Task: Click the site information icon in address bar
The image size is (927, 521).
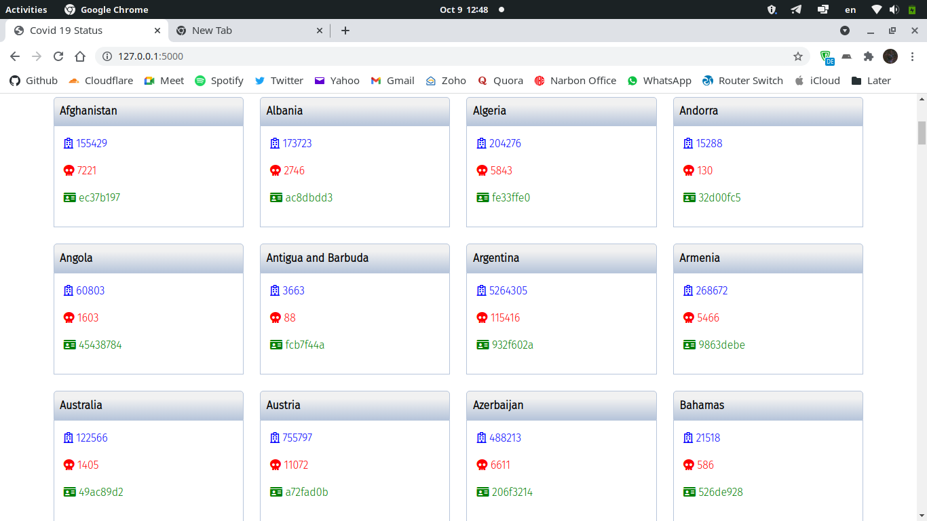Action: point(107,56)
